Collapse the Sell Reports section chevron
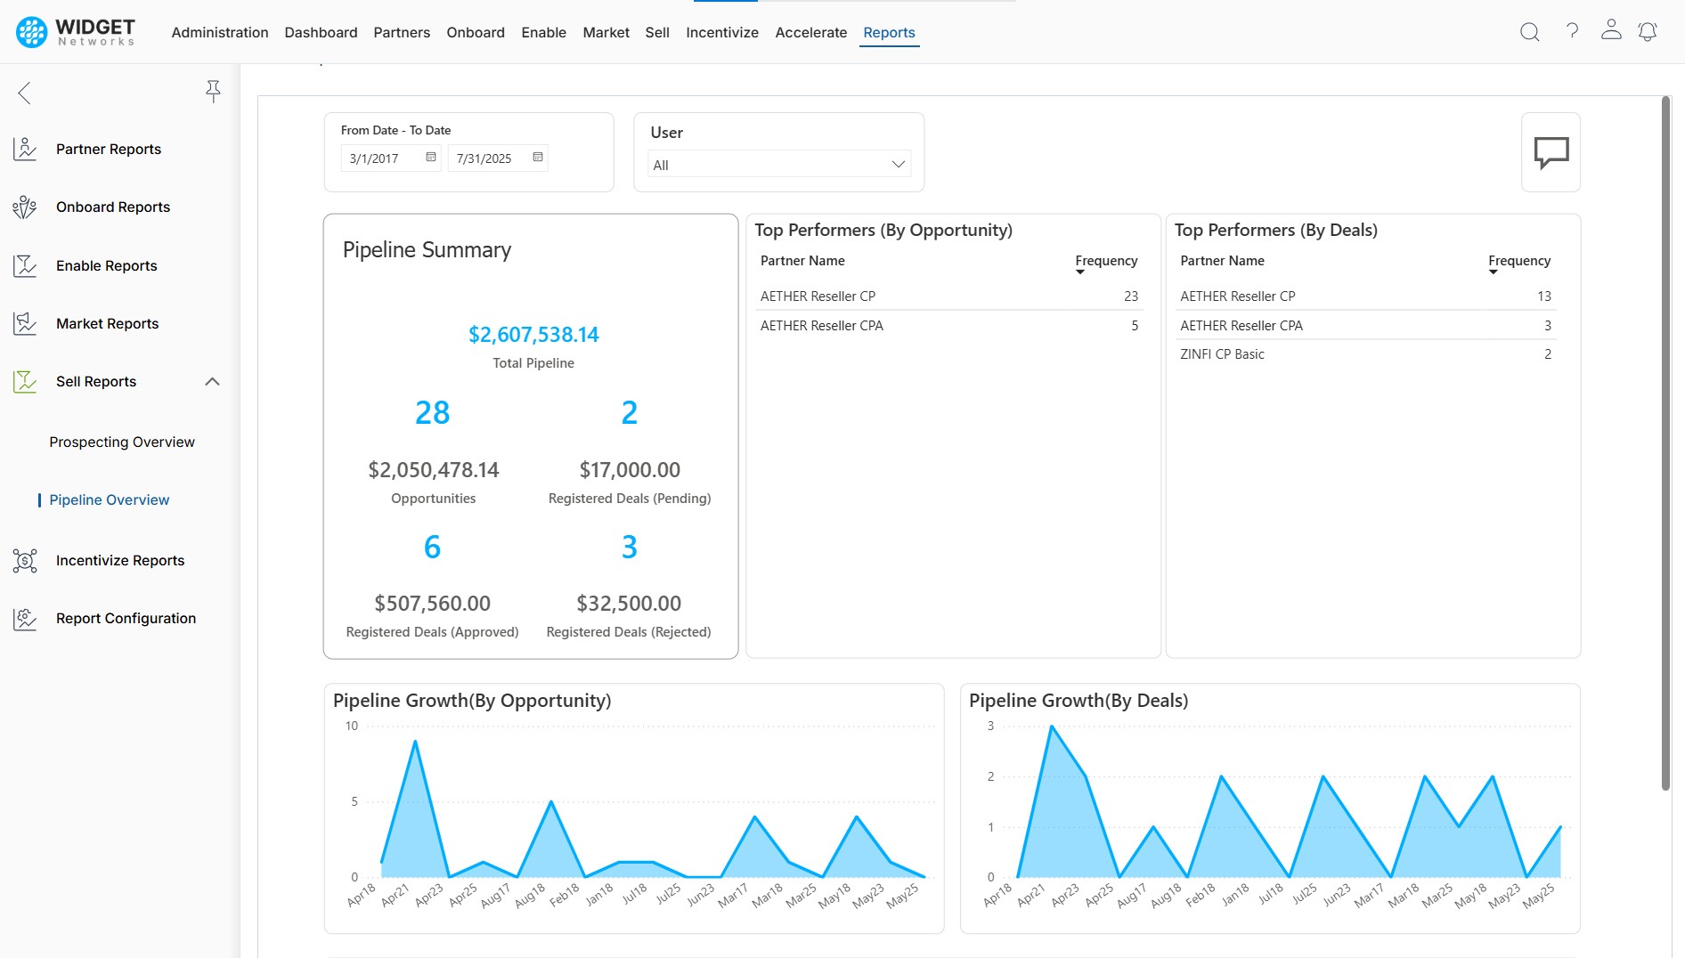 point(212,382)
